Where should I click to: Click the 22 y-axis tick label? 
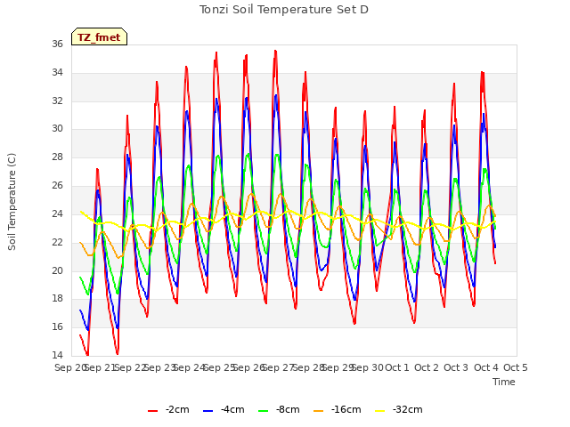(57, 242)
